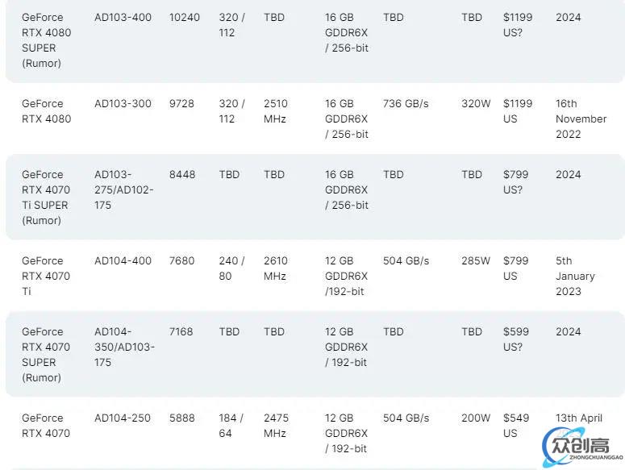625x470 pixels.
Task: Click the 285W TDP value
Action: coord(476,261)
